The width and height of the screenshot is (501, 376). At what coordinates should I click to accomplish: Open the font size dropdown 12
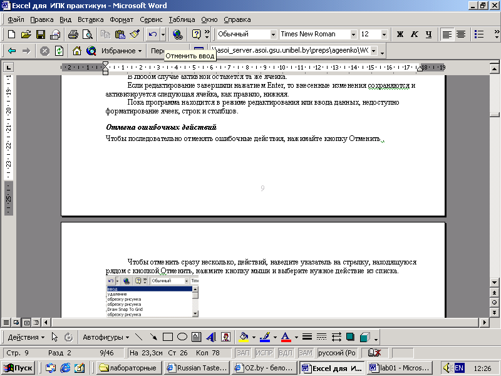[384, 34]
